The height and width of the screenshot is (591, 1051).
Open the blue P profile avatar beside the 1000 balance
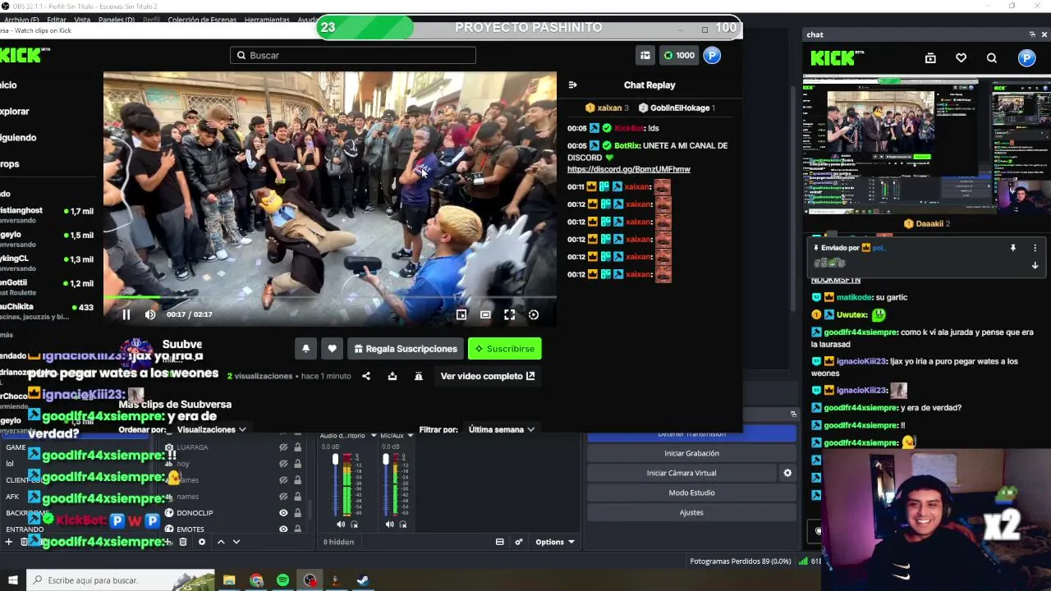click(x=712, y=55)
